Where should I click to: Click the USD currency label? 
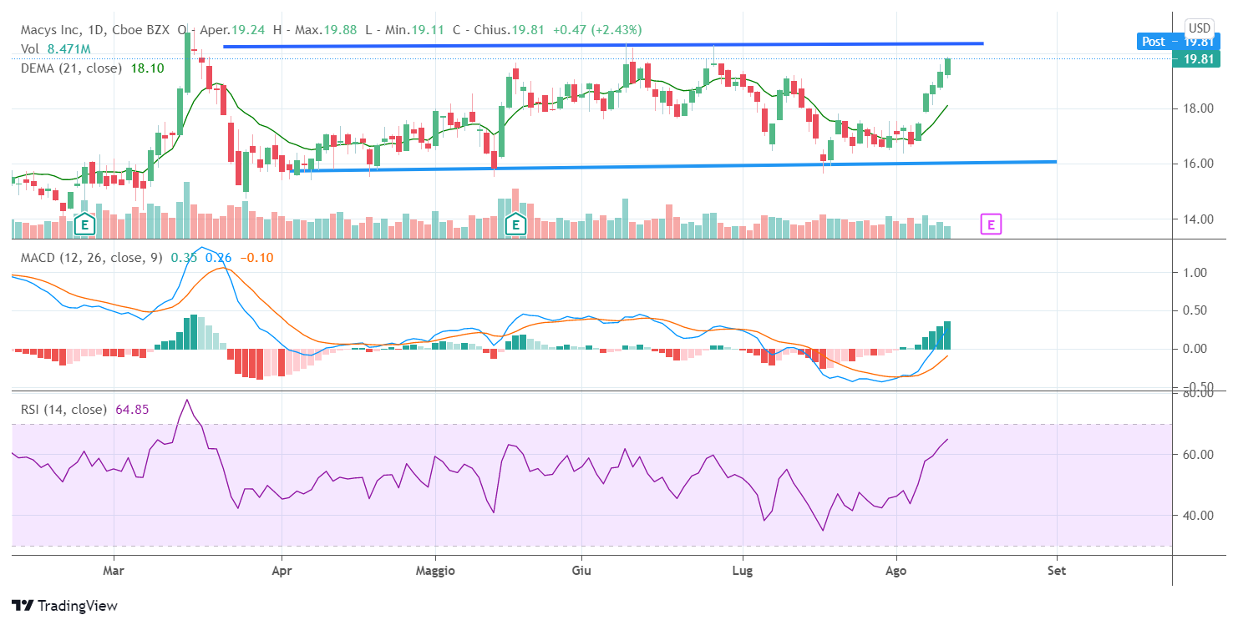tap(1200, 28)
